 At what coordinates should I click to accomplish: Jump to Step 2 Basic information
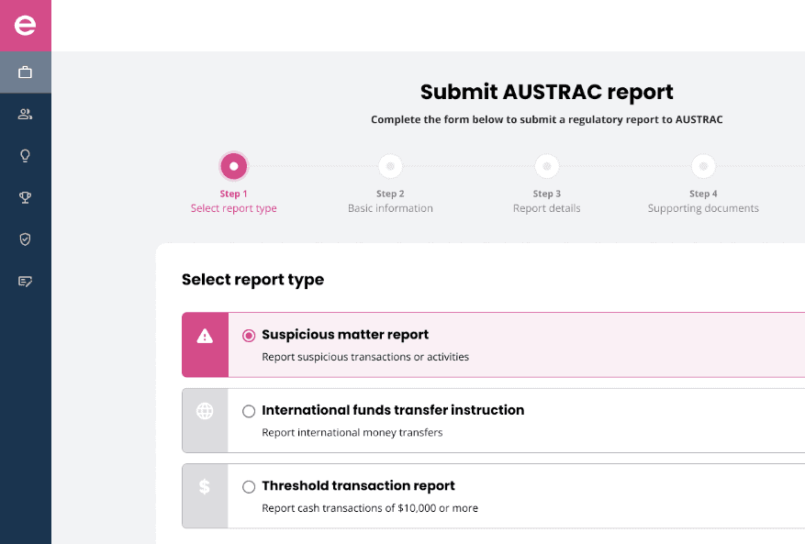tap(390, 166)
